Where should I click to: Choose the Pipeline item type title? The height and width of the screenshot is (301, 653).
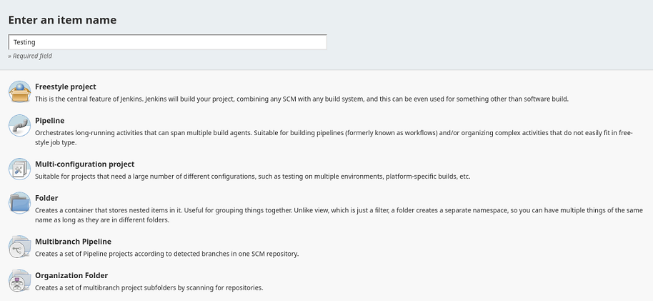50,121
